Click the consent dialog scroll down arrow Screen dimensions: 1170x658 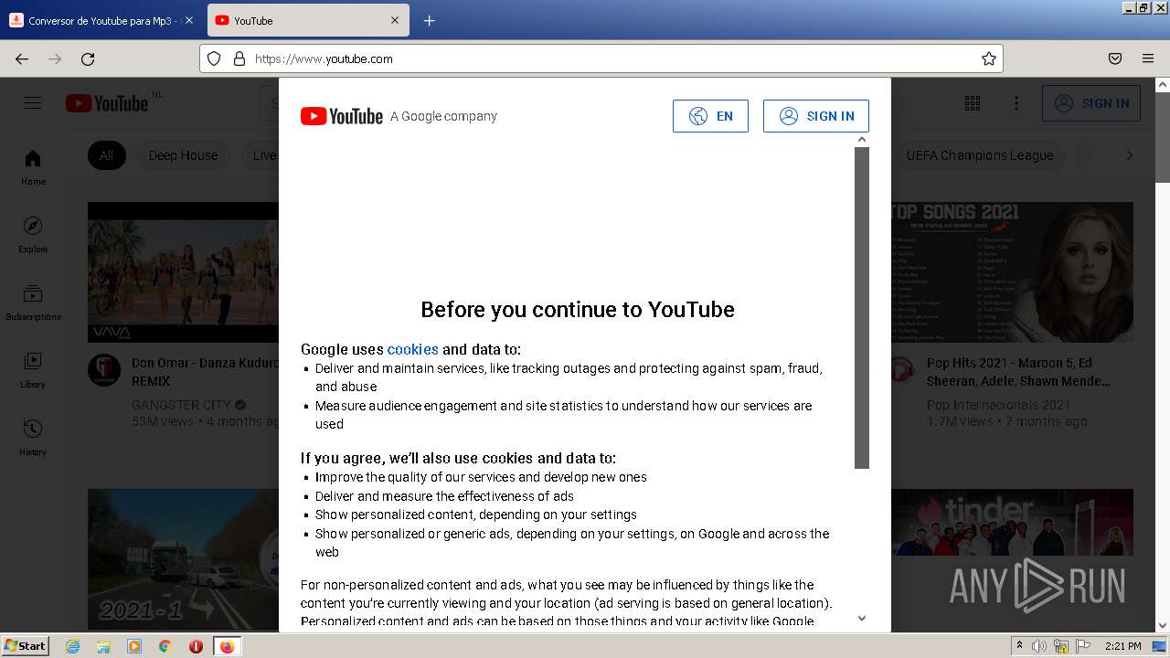click(861, 619)
